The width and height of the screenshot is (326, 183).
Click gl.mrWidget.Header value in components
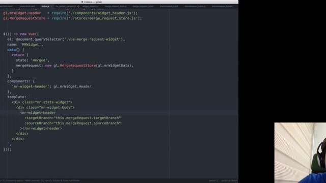point(72,86)
